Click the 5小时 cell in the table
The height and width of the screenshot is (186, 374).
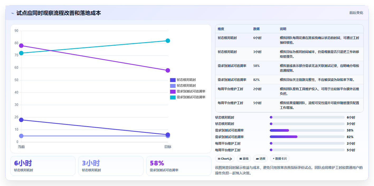(x=257, y=103)
